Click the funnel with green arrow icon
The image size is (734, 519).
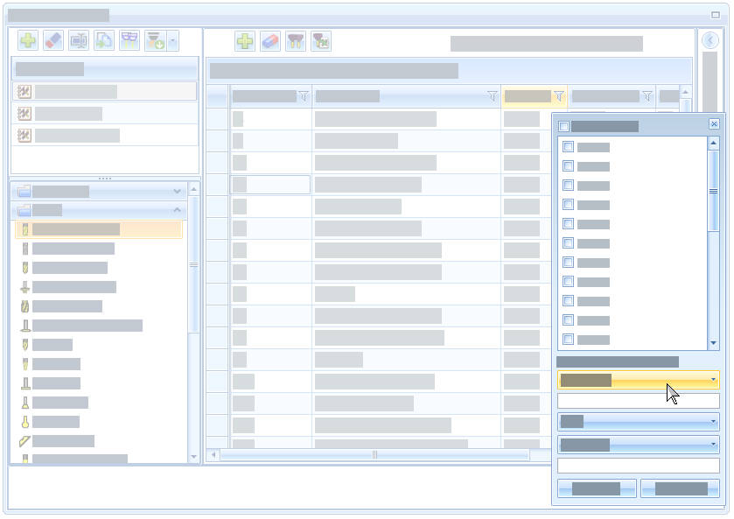point(155,41)
